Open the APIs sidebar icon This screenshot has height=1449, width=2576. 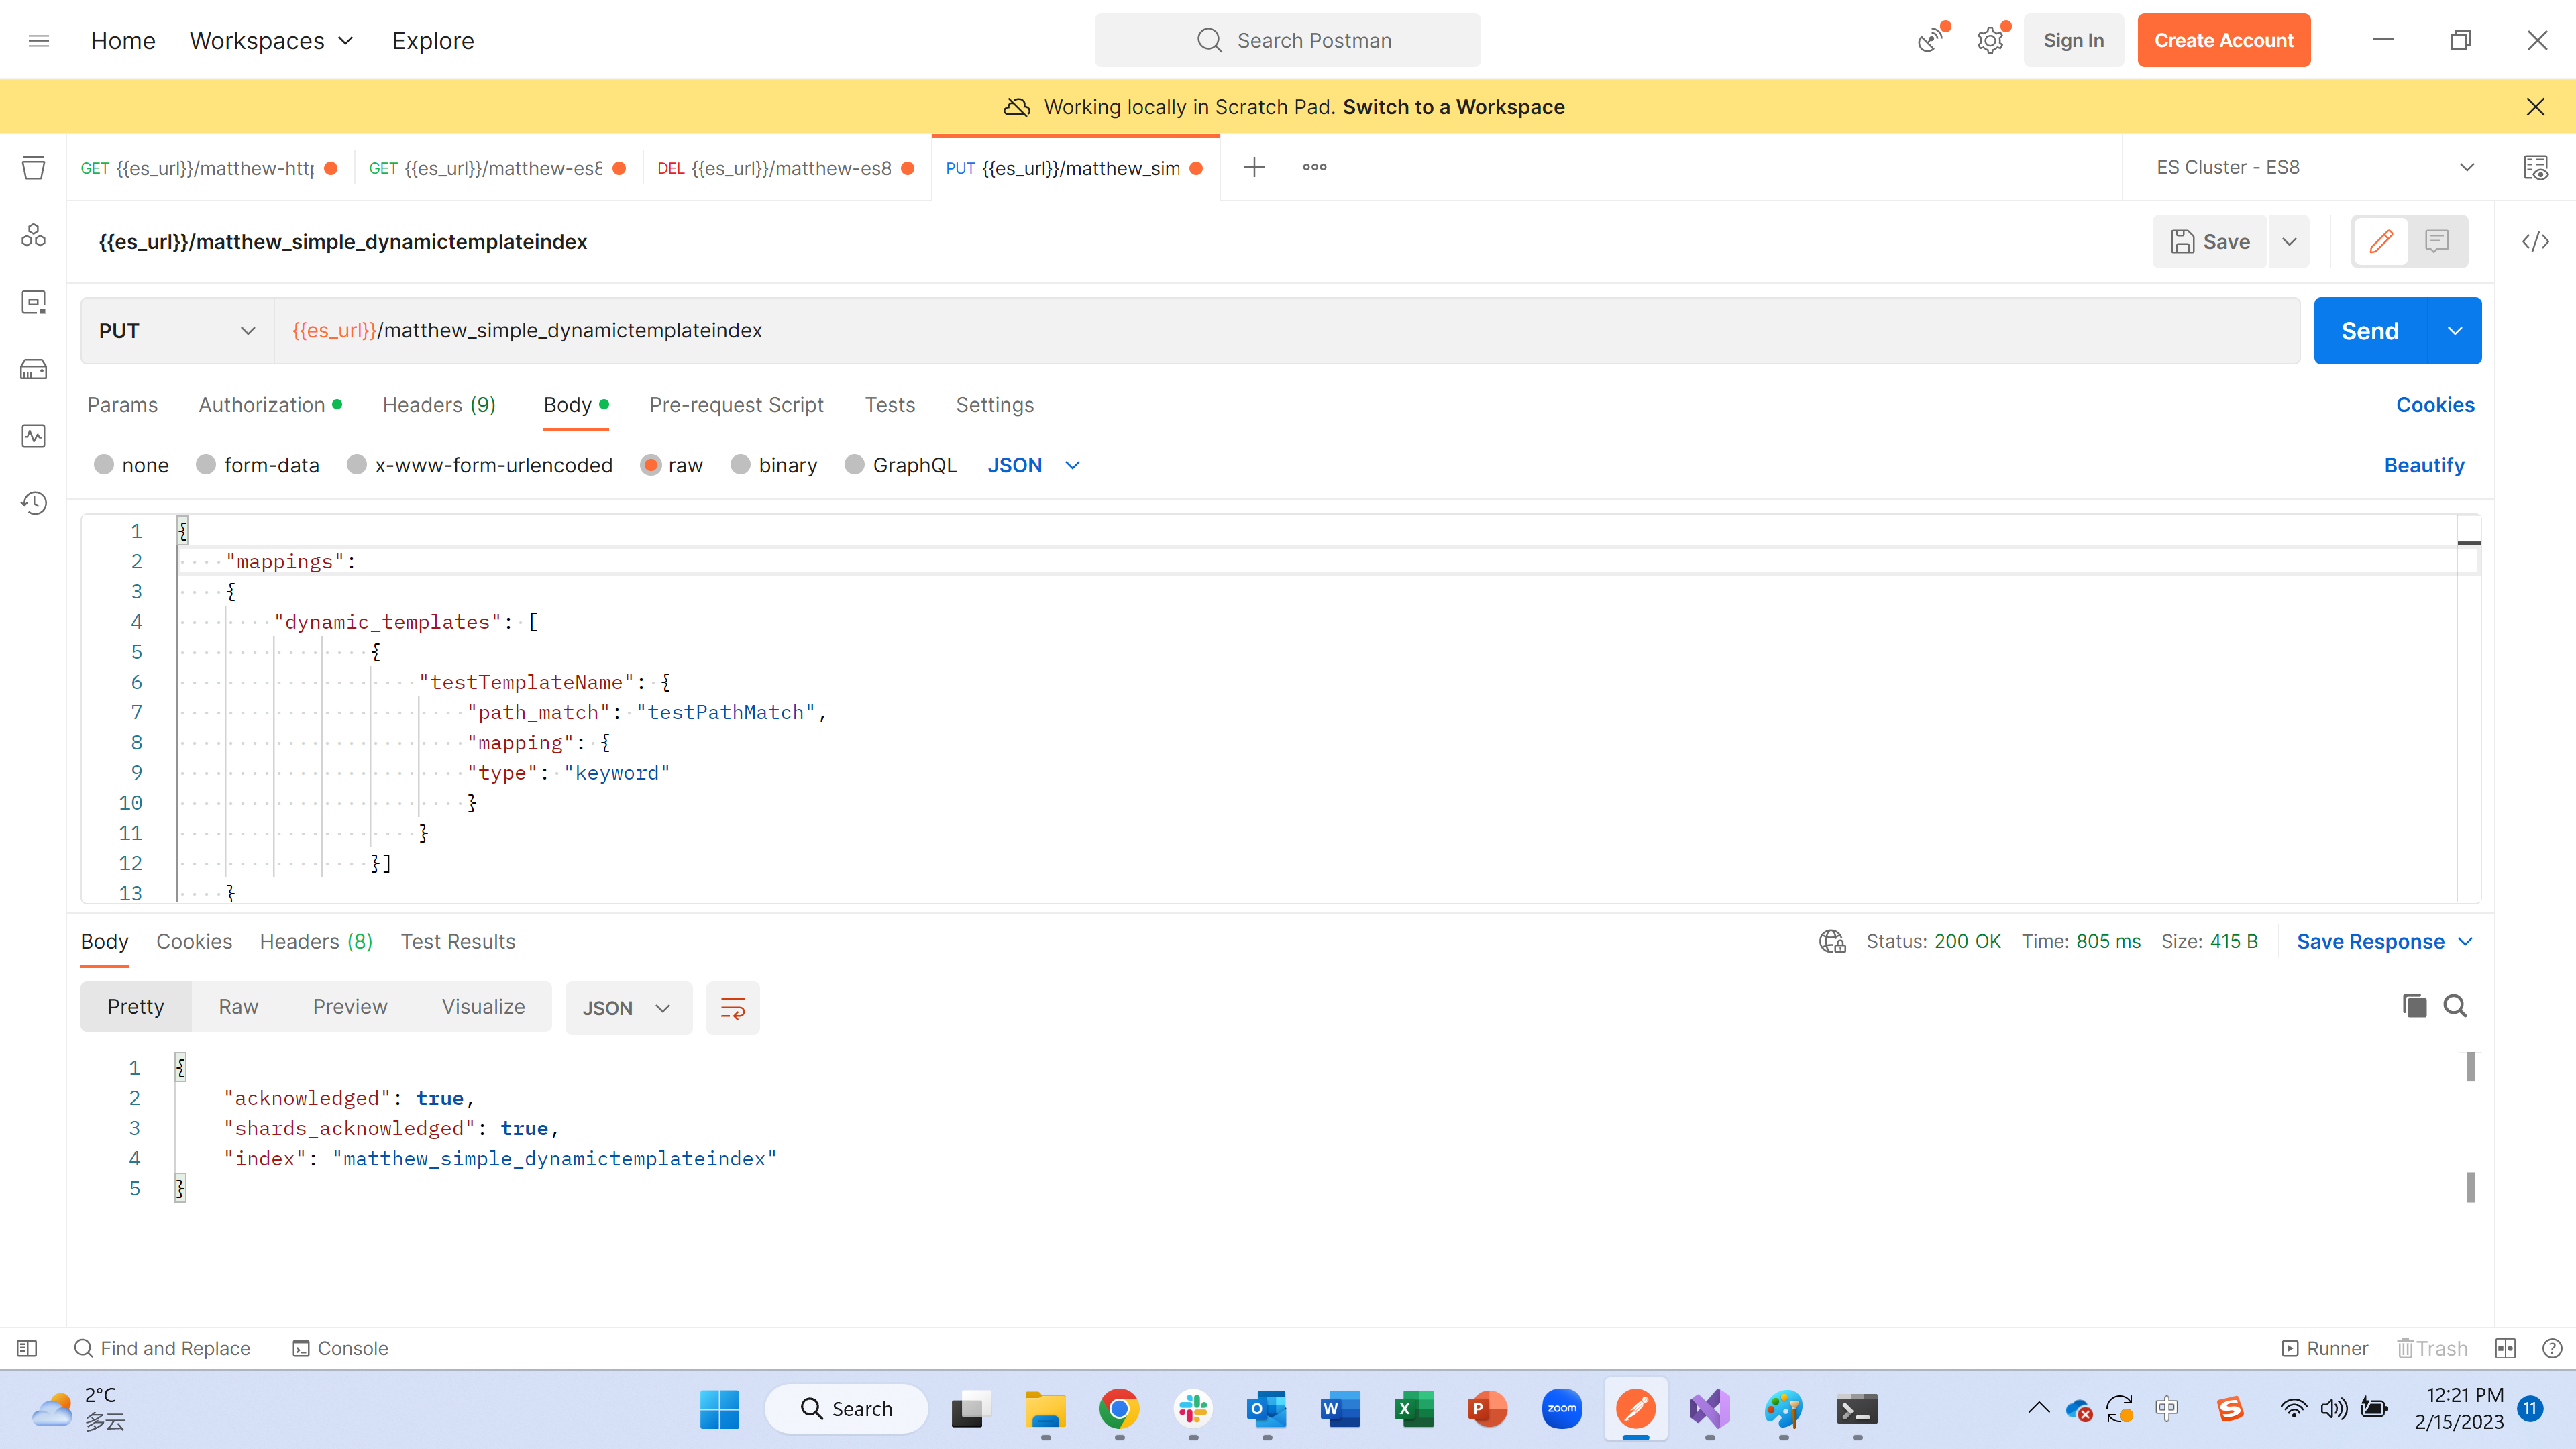click(33, 235)
